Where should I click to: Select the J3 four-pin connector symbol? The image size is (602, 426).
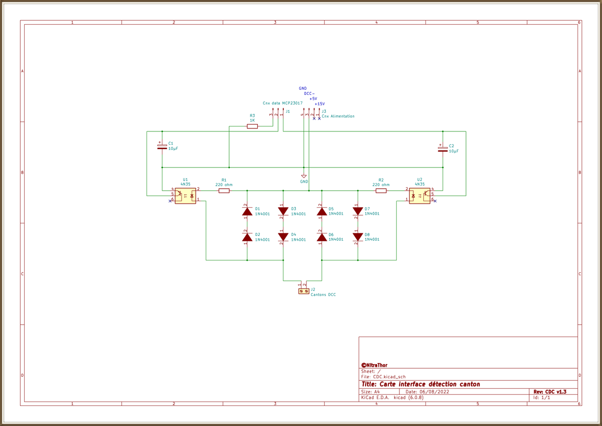(312, 112)
